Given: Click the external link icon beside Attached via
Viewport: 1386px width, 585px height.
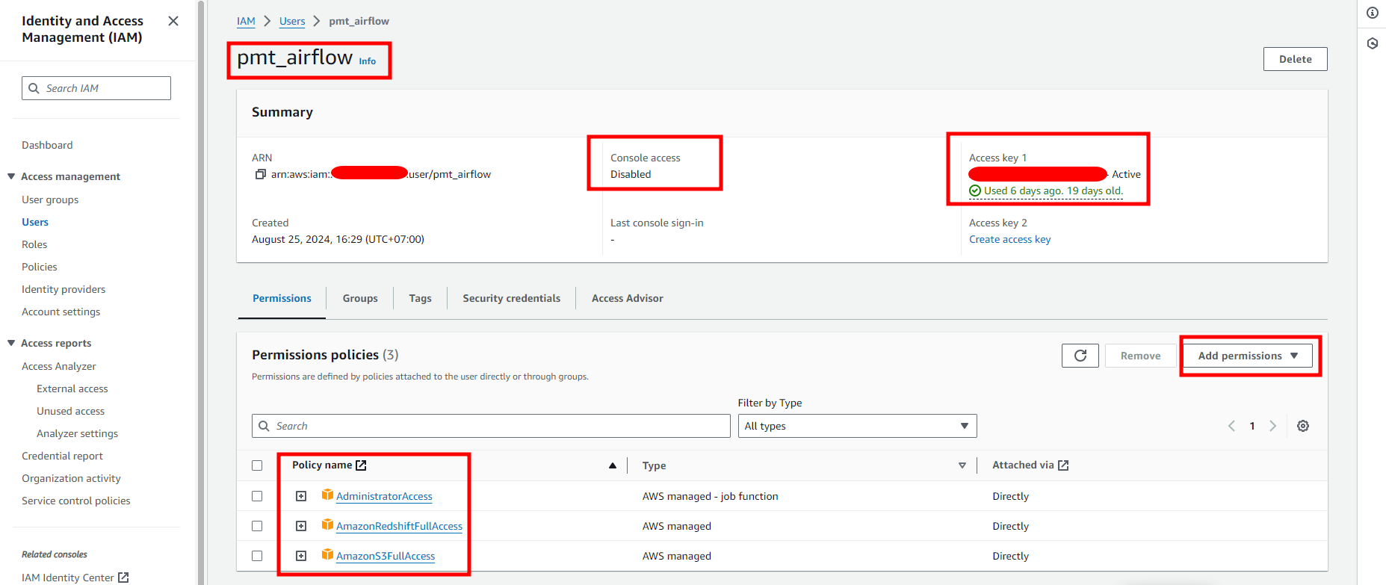Looking at the screenshot, I should click(1063, 465).
